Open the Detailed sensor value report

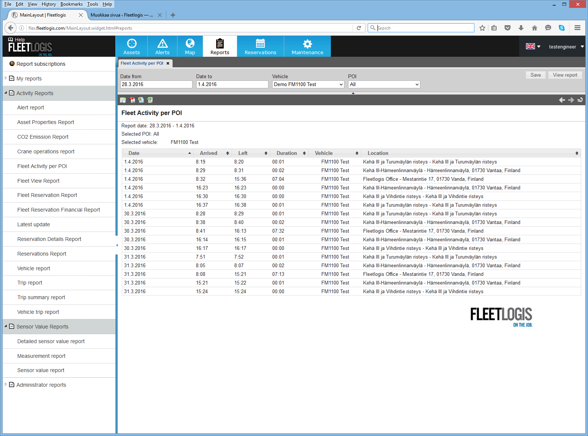51,341
